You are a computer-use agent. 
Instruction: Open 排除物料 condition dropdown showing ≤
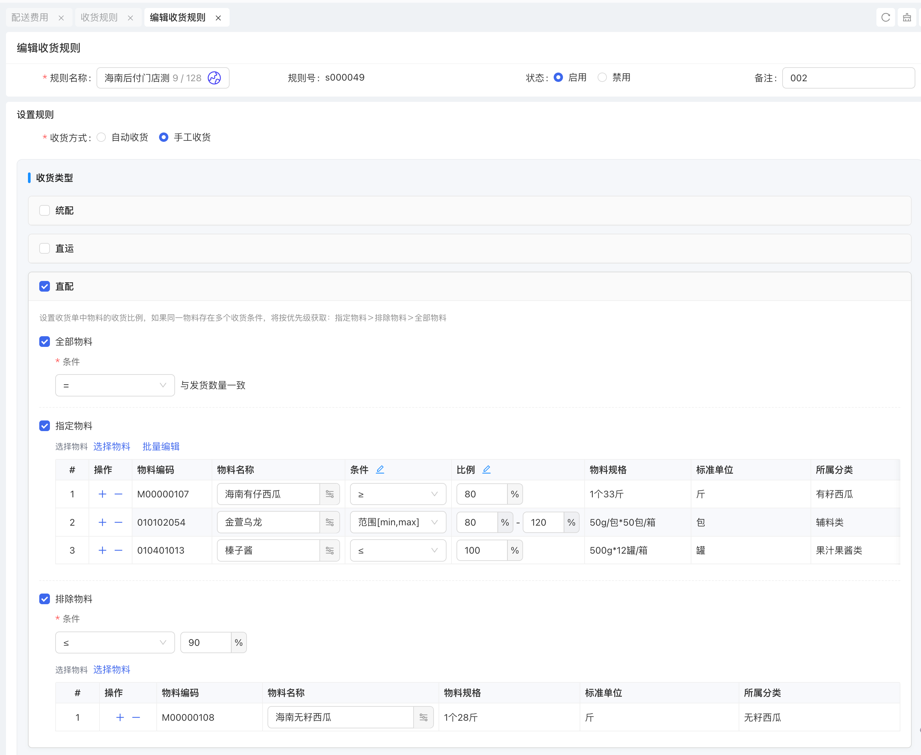[115, 642]
